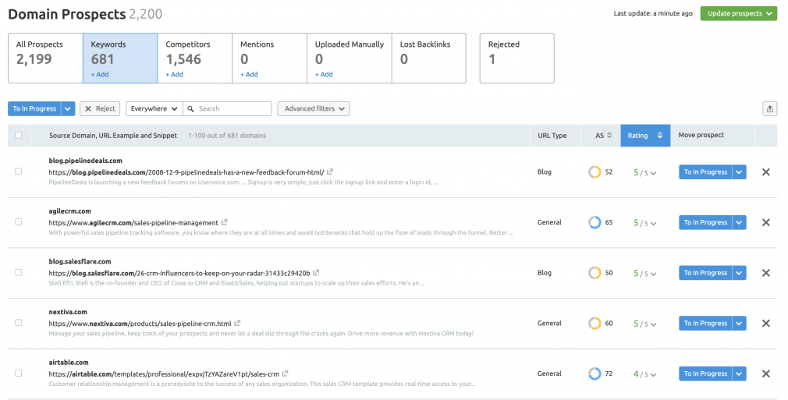Click AS score donut 72 for airtable

[x=595, y=373]
